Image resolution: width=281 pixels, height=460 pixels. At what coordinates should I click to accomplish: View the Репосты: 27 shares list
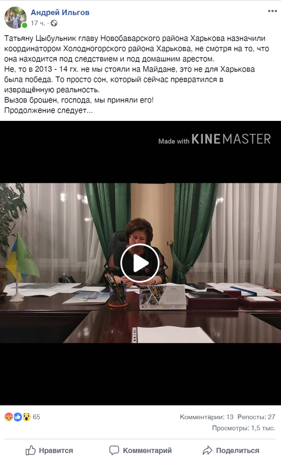256,417
